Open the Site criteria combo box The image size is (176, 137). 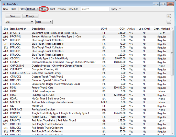tap(19, 22)
